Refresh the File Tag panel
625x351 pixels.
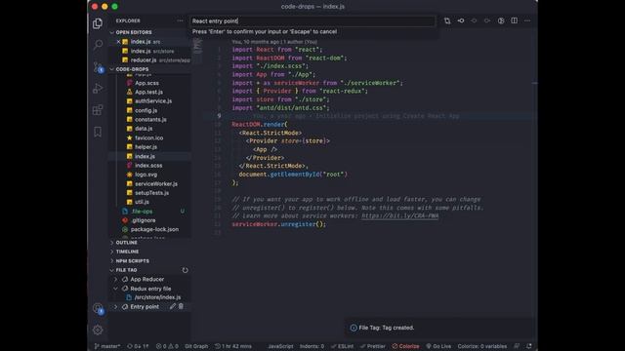[185, 270]
